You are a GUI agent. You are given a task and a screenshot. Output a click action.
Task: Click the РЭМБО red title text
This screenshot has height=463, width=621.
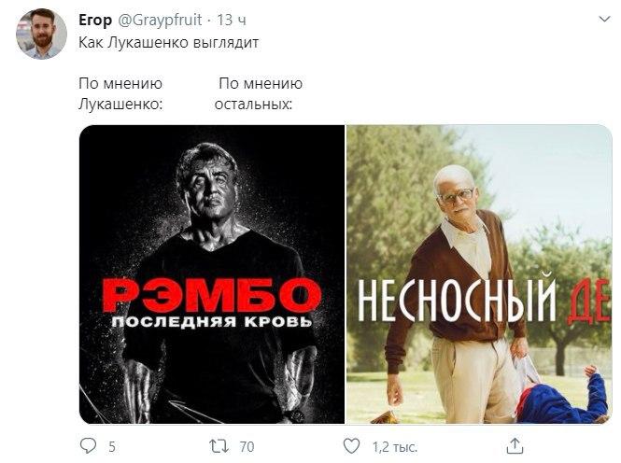tap(211, 294)
